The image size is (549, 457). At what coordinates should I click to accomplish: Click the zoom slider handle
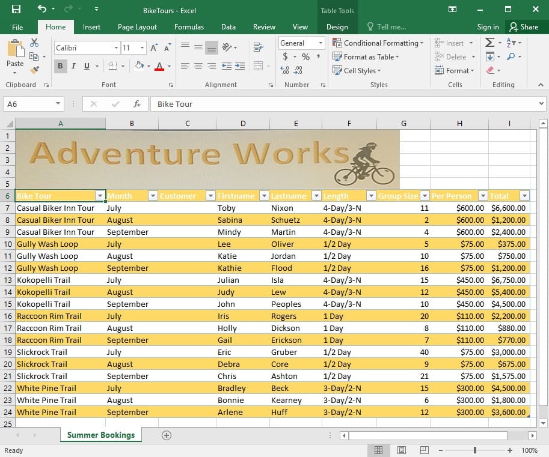tap(475, 450)
